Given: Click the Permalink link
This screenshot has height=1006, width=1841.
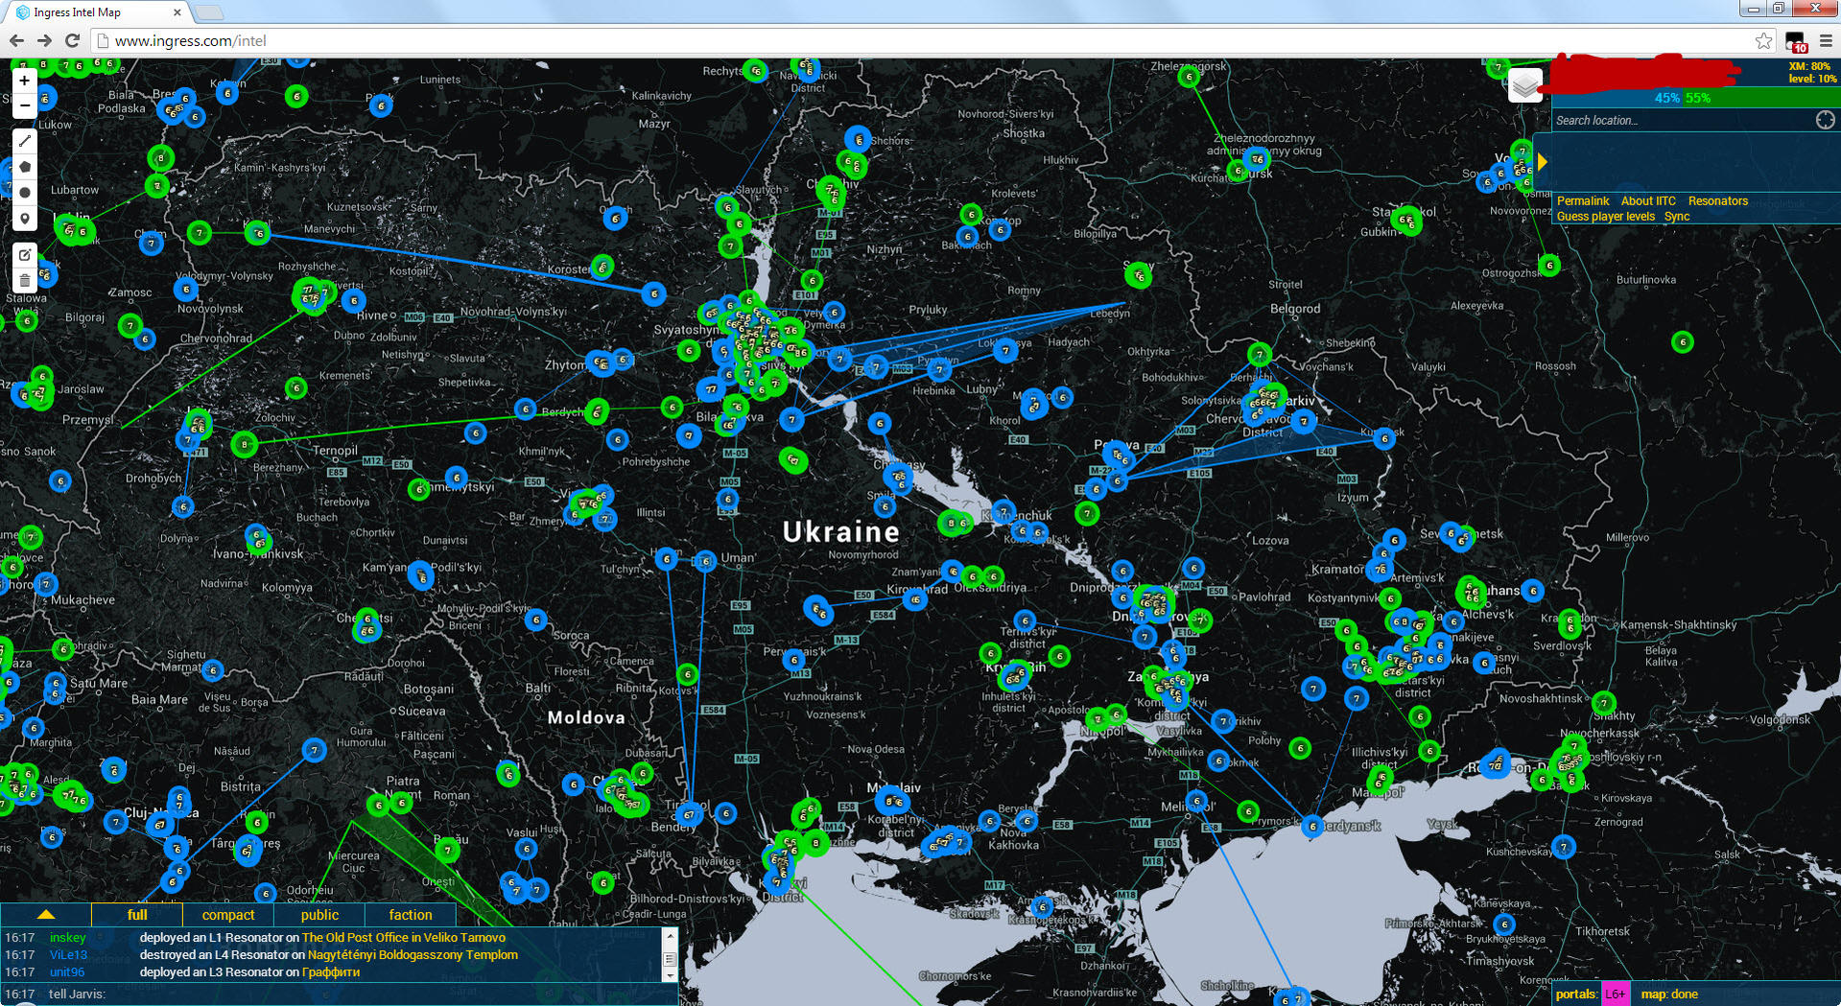Looking at the screenshot, I should pyautogui.click(x=1582, y=201).
